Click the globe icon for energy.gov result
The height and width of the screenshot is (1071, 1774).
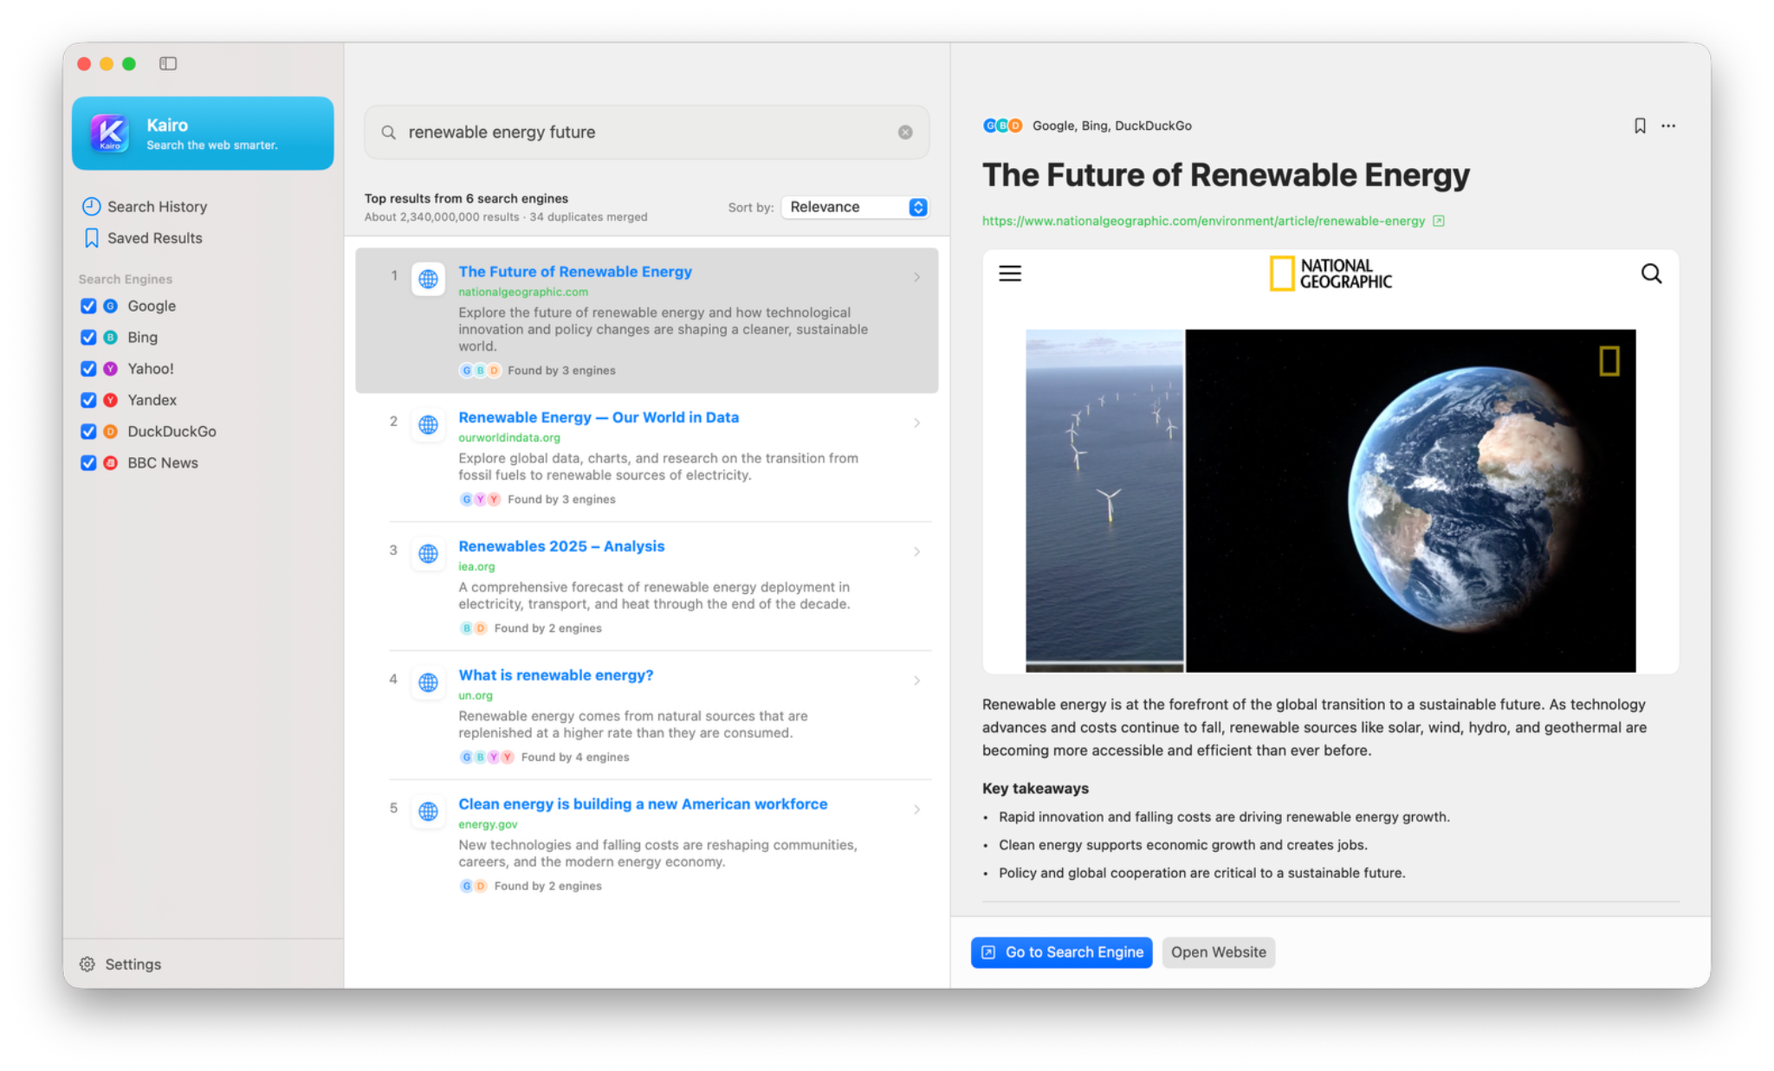click(428, 811)
